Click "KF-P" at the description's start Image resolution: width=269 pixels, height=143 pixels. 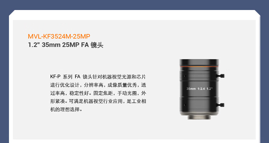(x=55, y=77)
